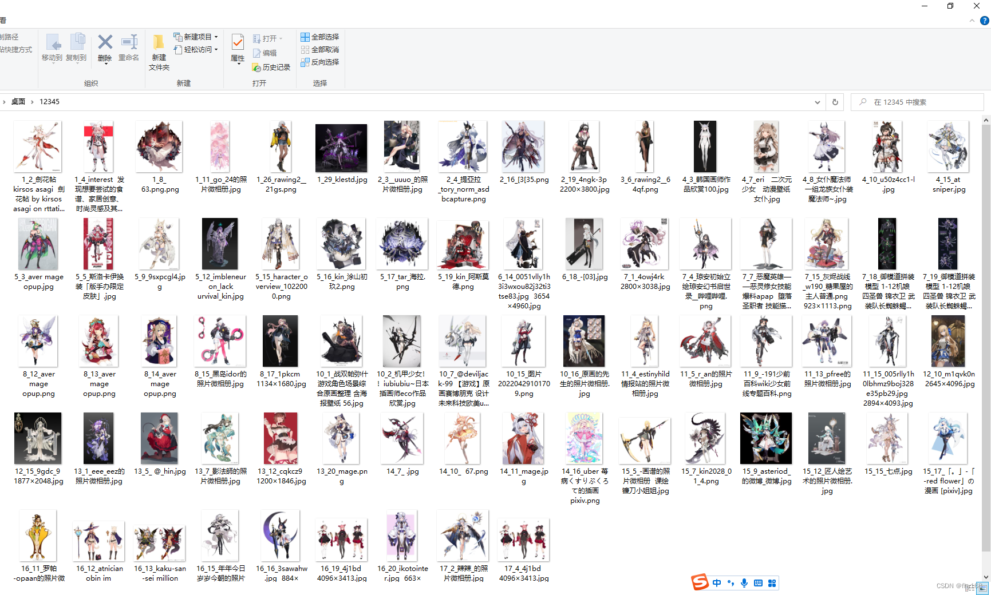991x595 pixels.
Task: Click file name 13_5_ @_hin.jpg
Action: [160, 471]
